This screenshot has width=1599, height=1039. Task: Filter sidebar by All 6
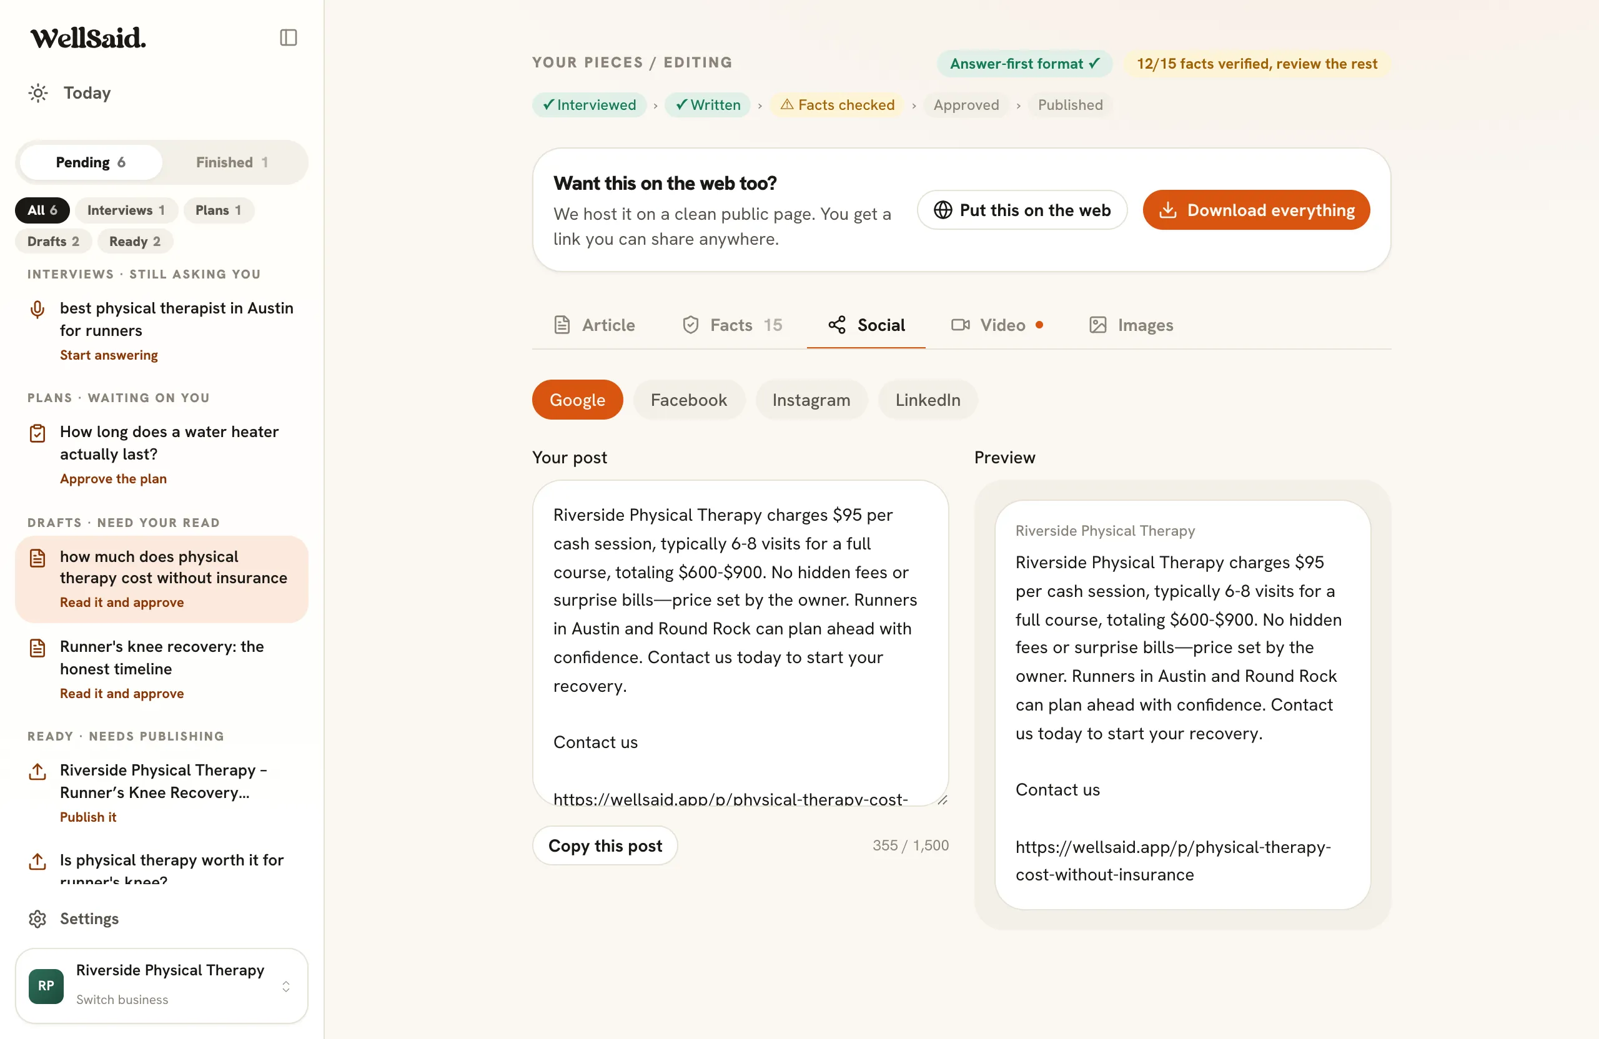coord(42,210)
